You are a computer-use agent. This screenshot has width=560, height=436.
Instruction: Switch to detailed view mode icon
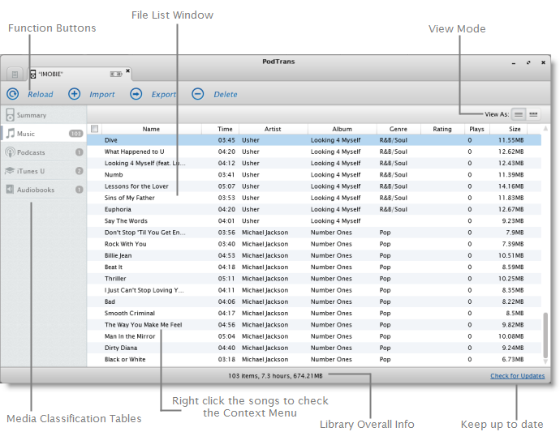click(533, 114)
